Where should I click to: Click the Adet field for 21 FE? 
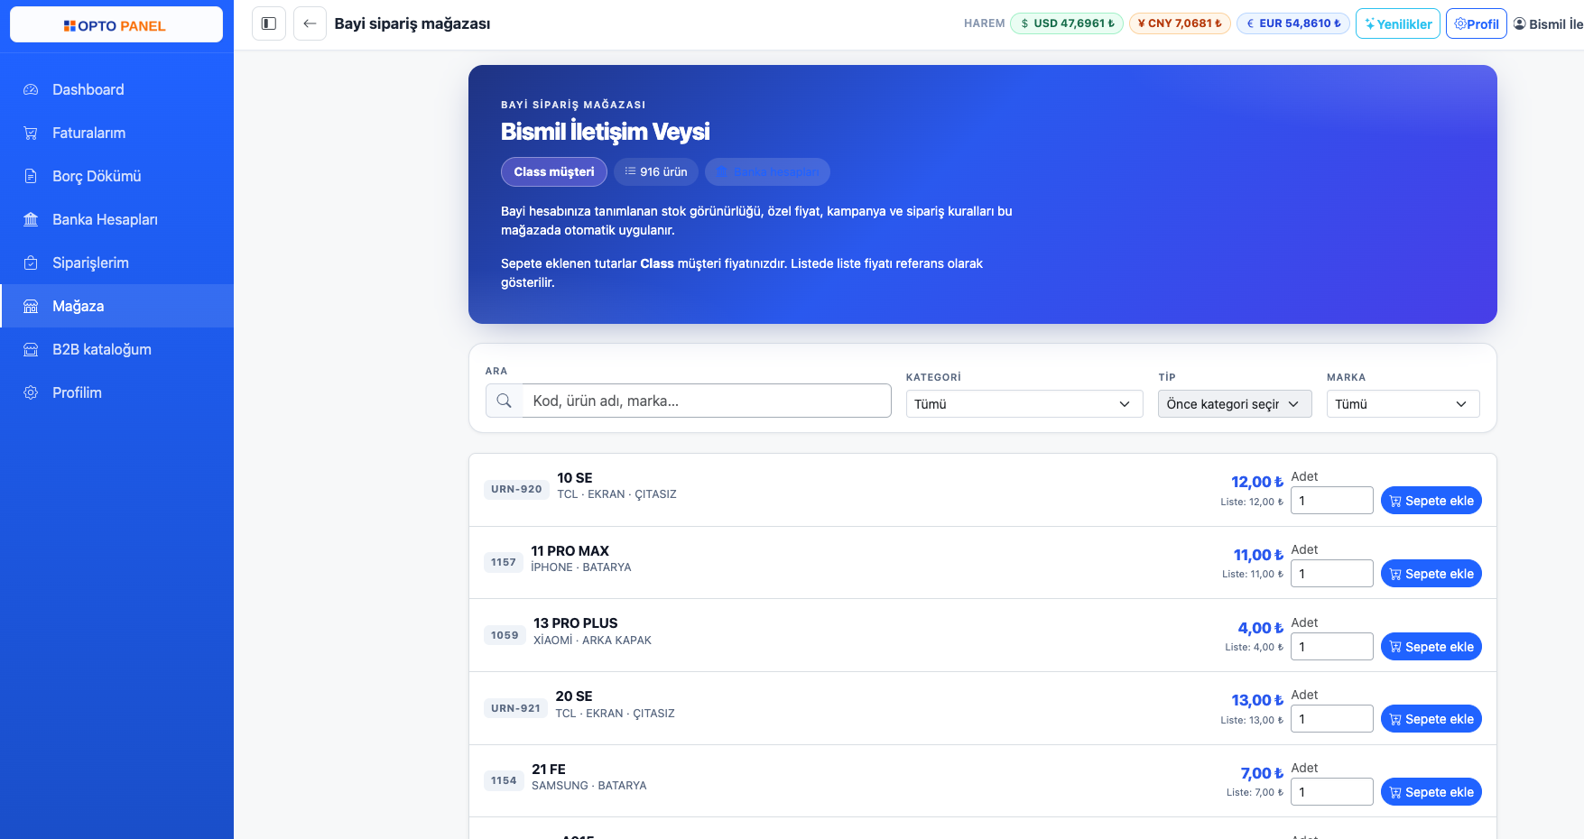(1332, 792)
